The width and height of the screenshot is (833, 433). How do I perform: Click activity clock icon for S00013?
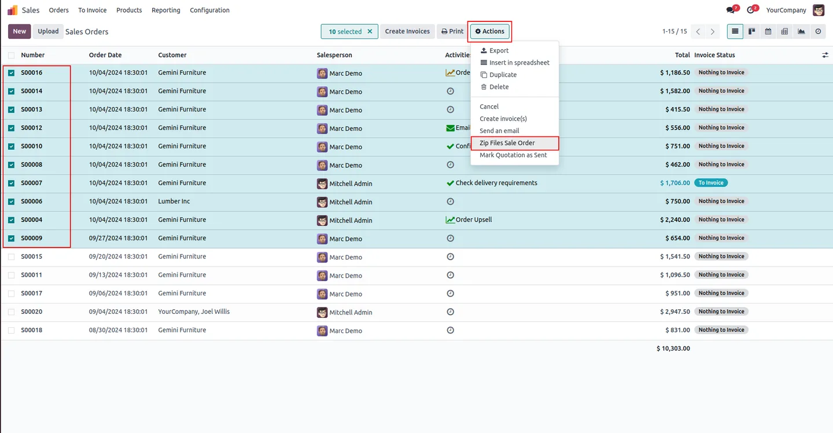click(451, 109)
